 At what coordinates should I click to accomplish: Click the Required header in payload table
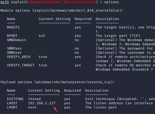click(x=72, y=91)
